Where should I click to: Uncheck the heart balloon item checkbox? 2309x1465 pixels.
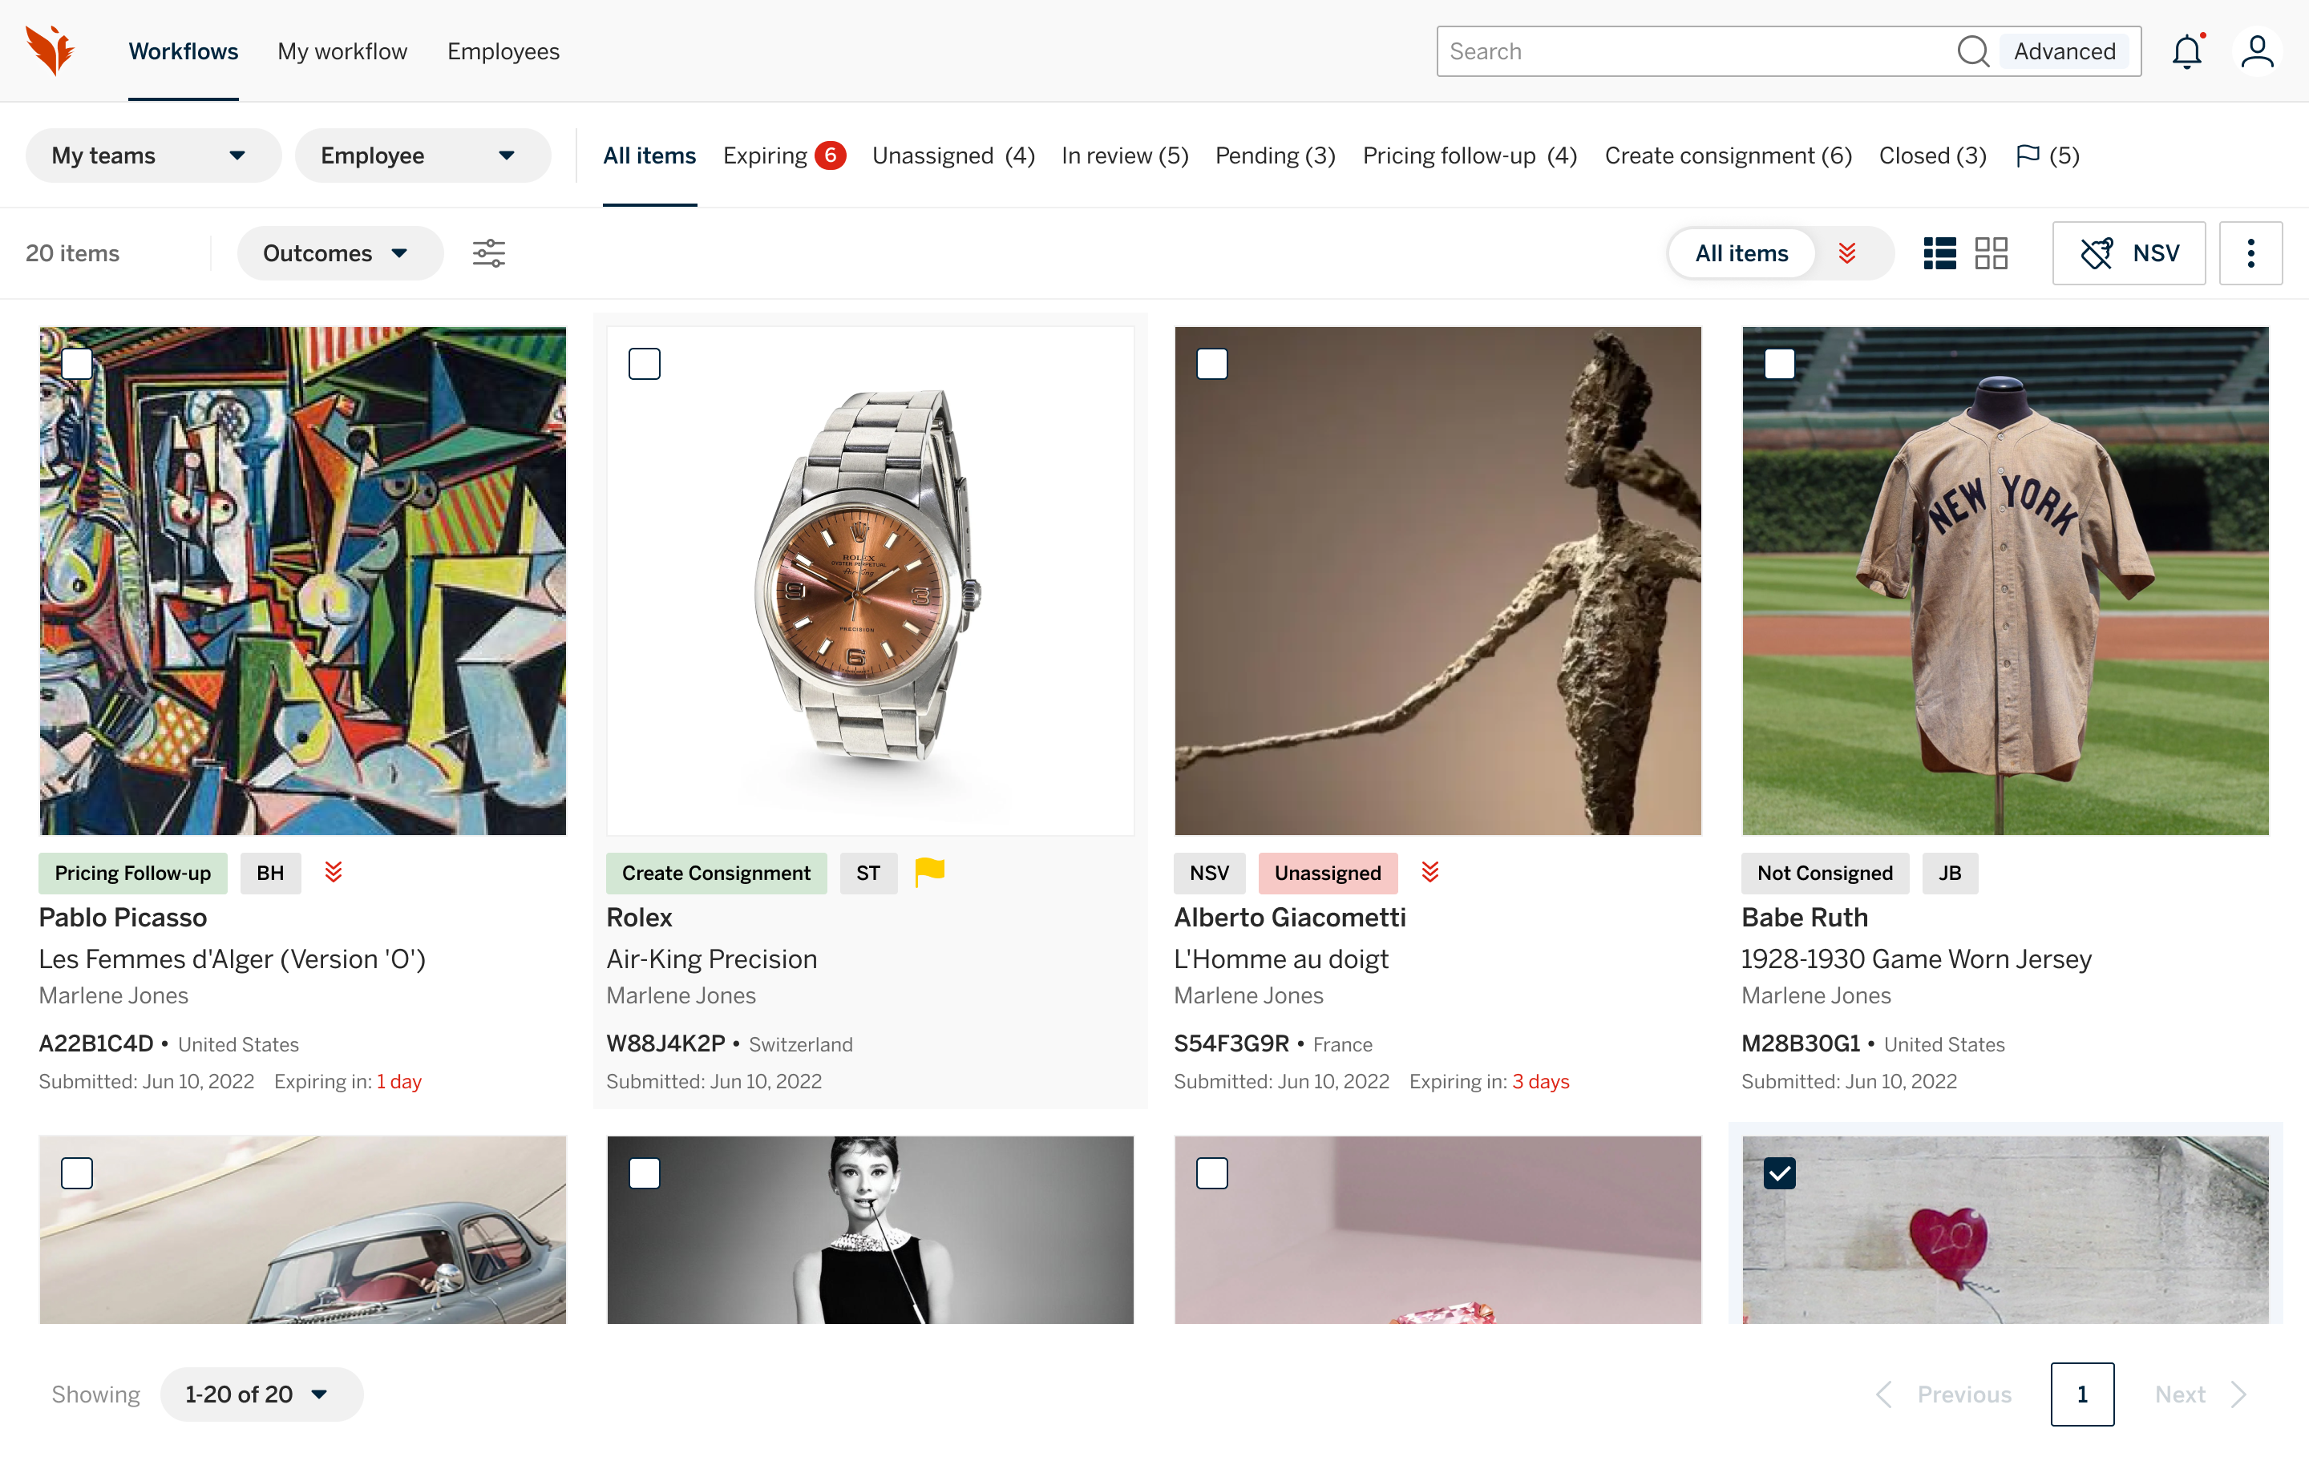pos(1780,1172)
